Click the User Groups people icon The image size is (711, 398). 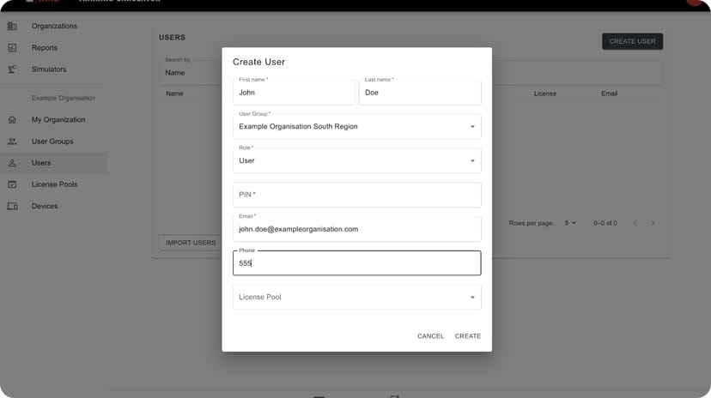12,142
